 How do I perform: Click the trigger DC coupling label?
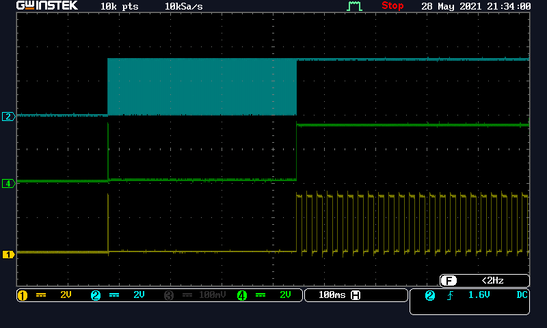pyautogui.click(x=522, y=295)
